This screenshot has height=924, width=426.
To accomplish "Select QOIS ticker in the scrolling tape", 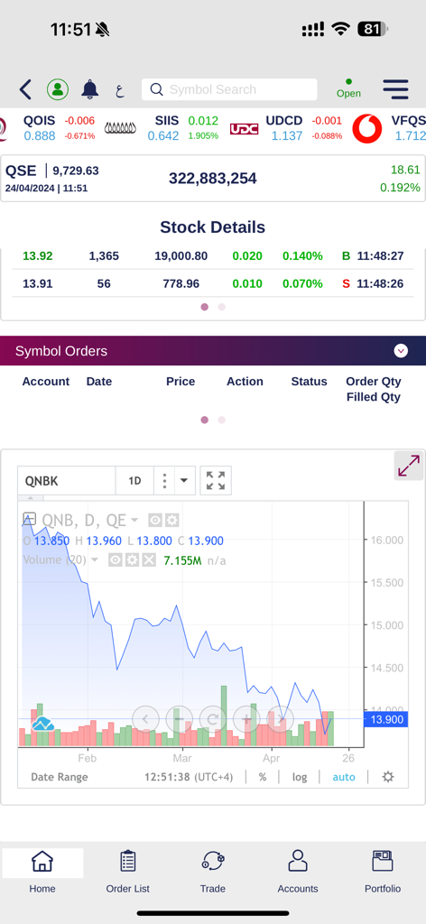I will pyautogui.click(x=59, y=128).
